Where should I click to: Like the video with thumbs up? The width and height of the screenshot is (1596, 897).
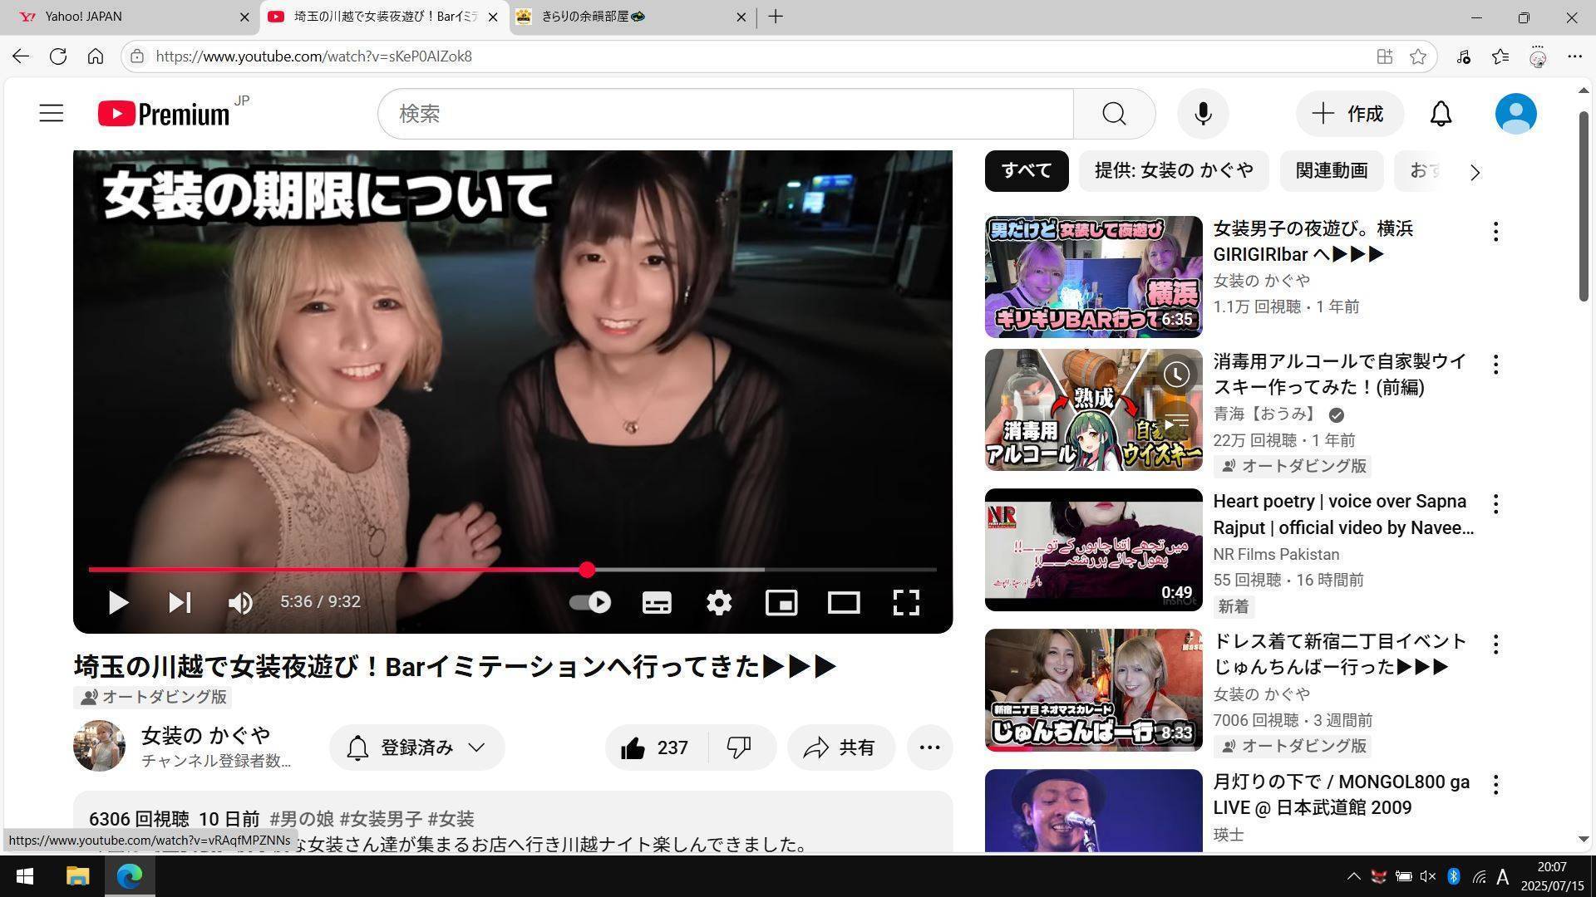656,747
